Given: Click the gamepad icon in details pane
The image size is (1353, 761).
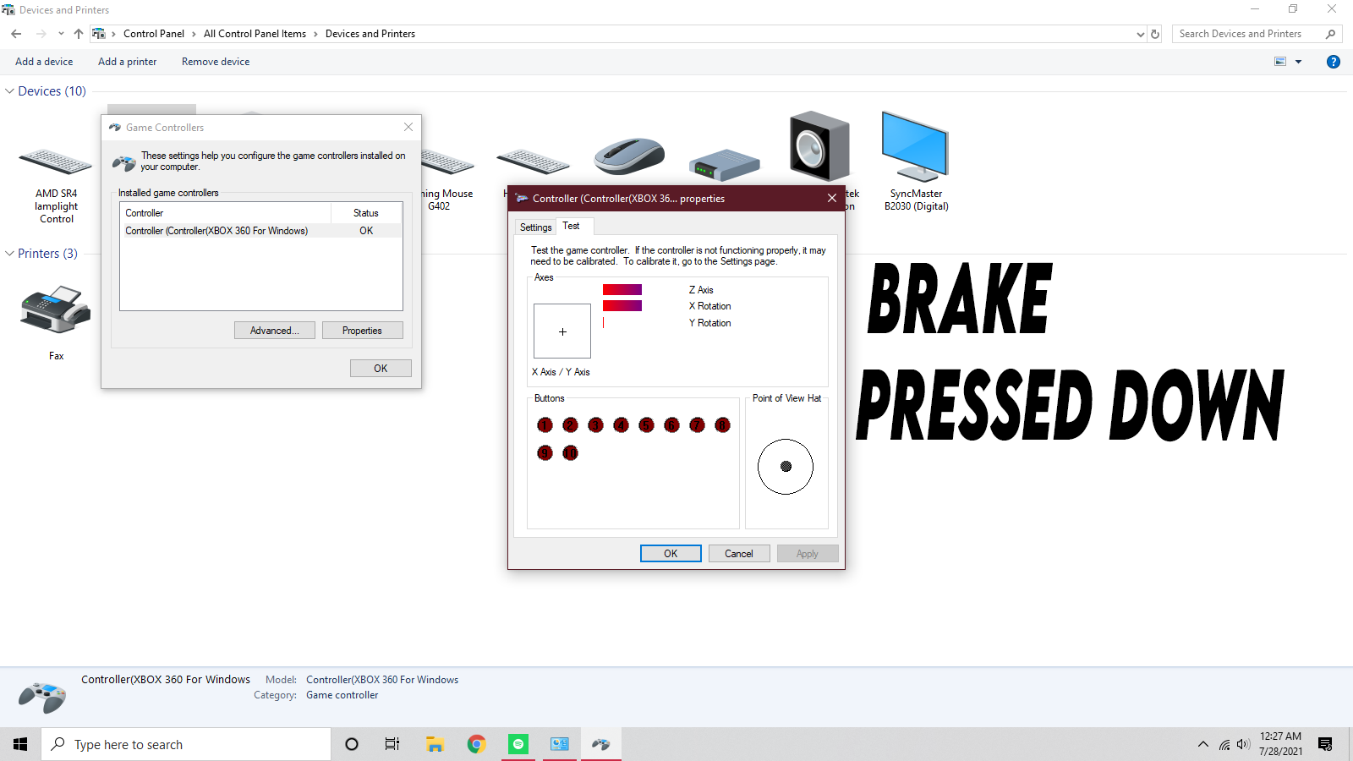Looking at the screenshot, I should coord(42,697).
